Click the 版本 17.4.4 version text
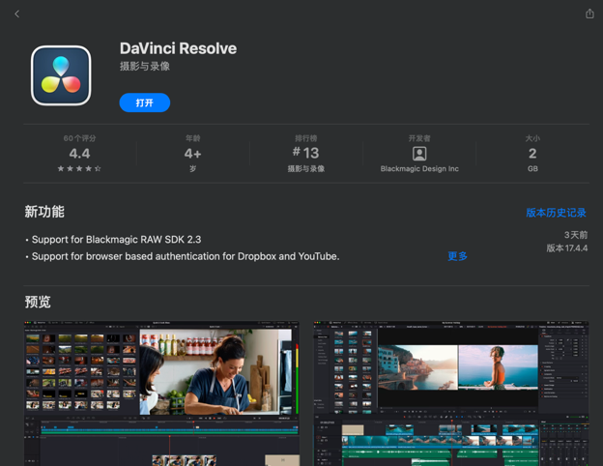603x466 pixels. point(566,248)
